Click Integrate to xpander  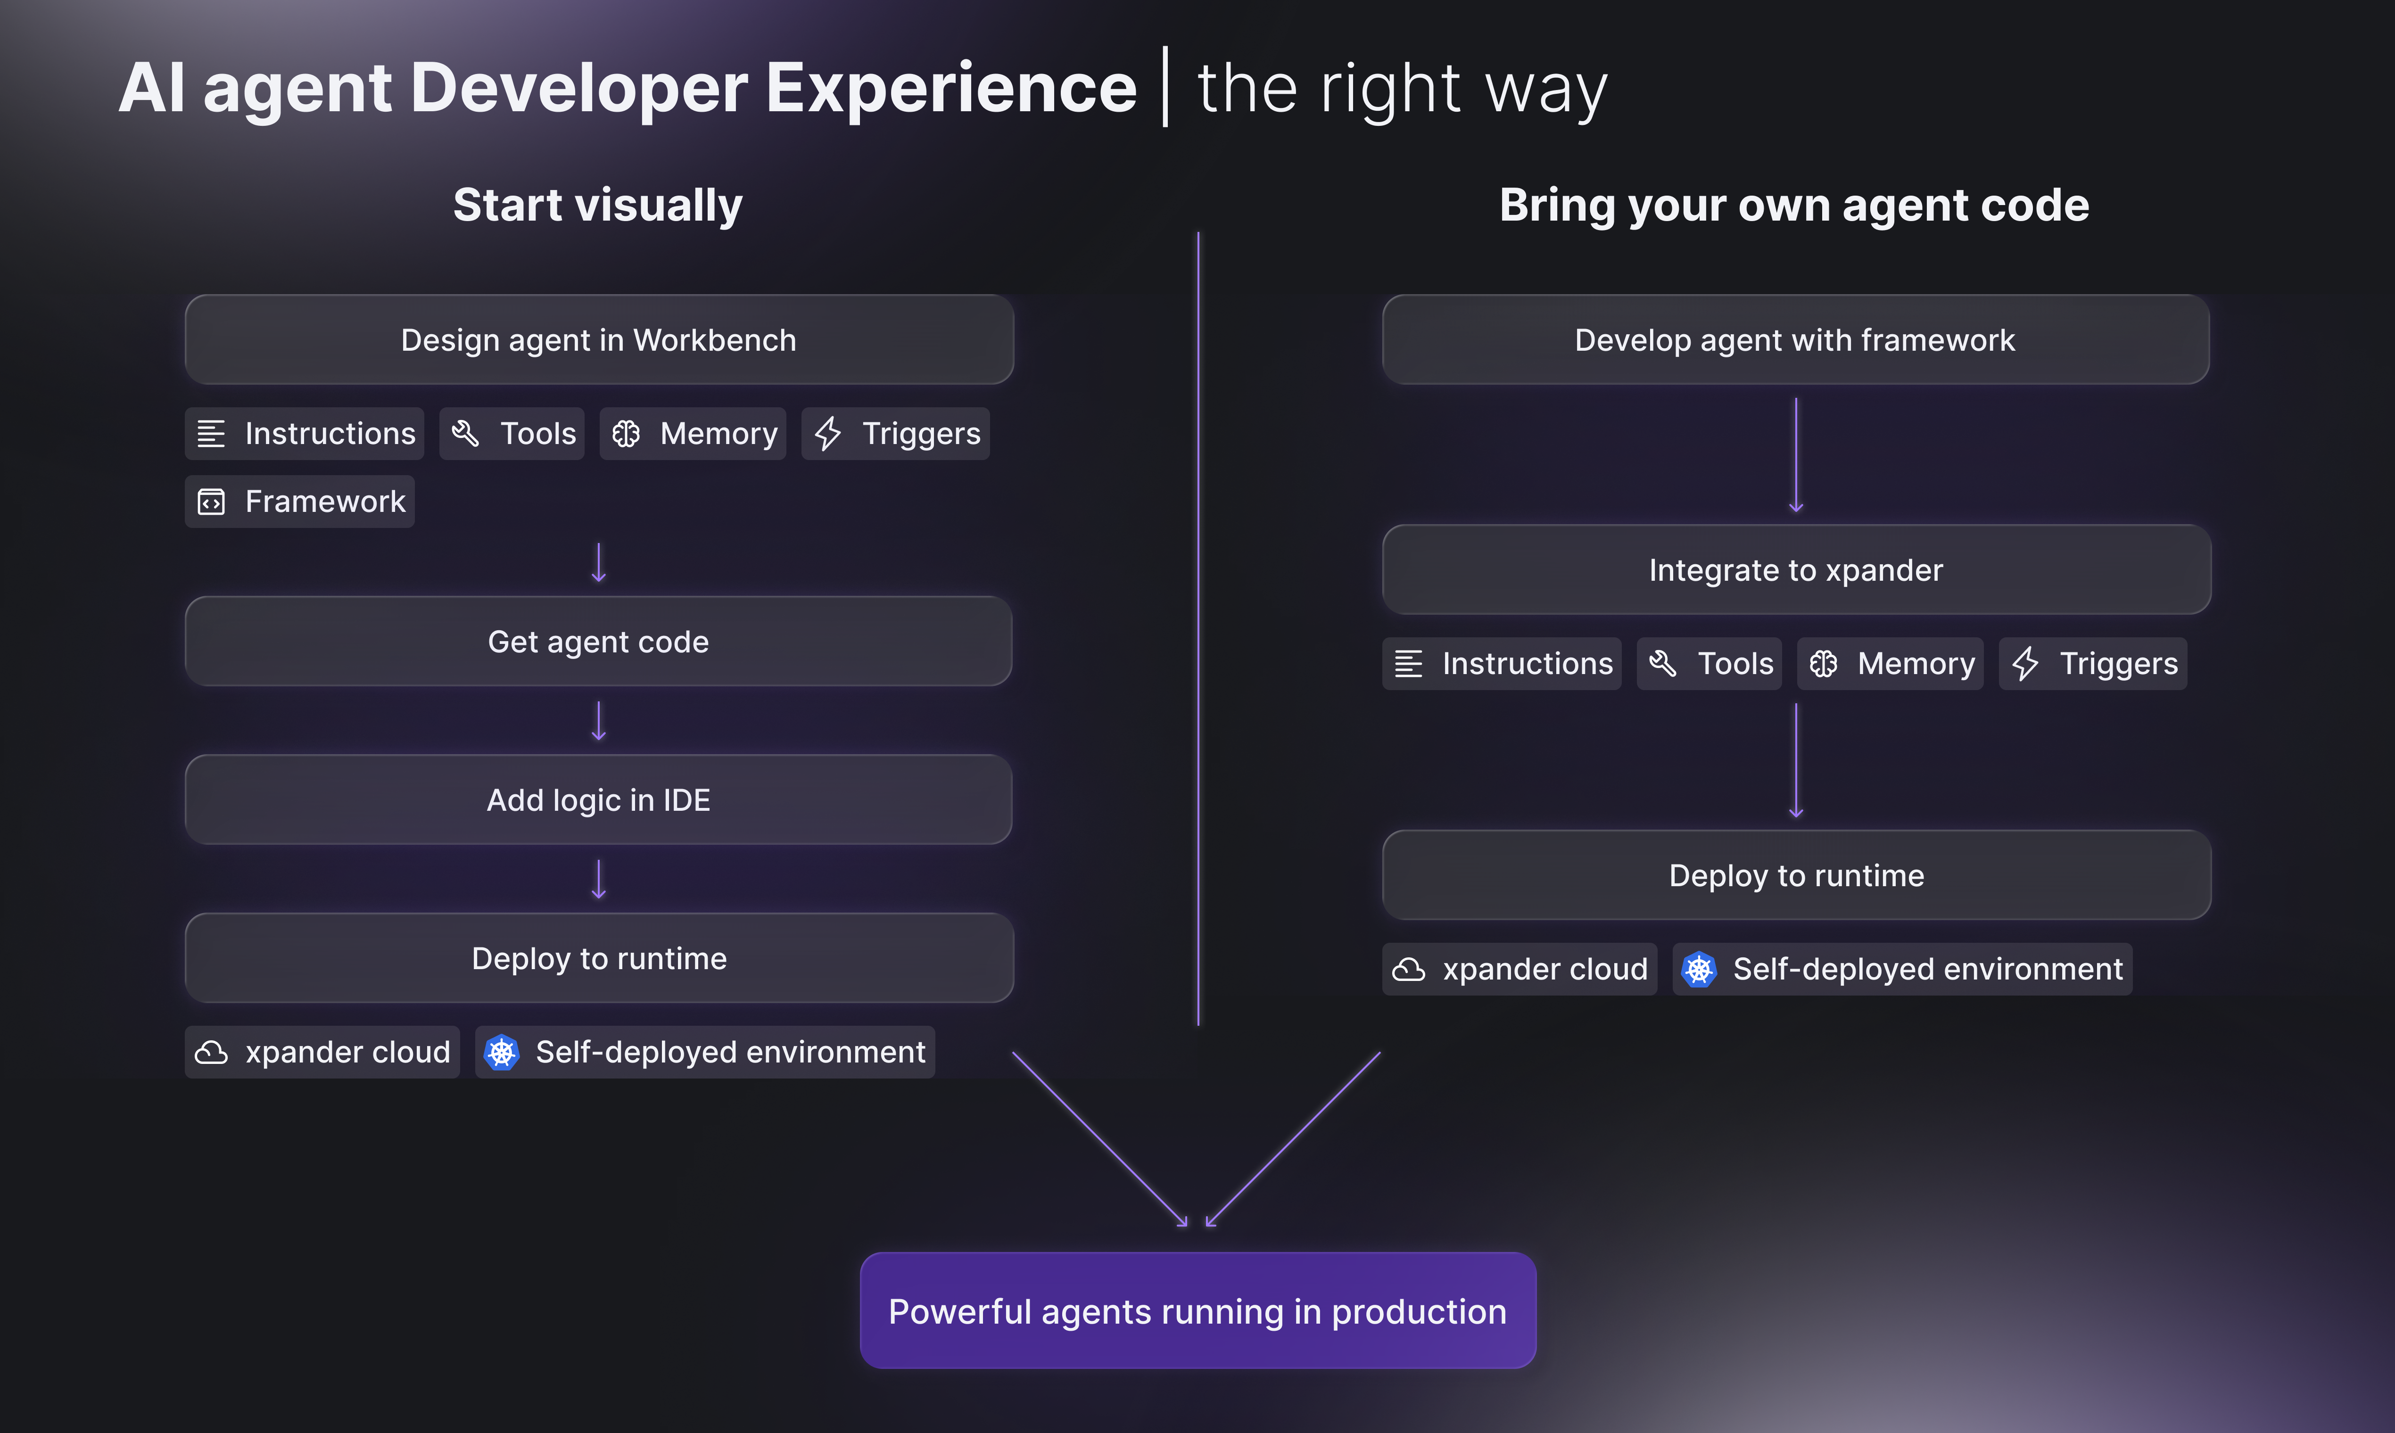coord(1795,570)
